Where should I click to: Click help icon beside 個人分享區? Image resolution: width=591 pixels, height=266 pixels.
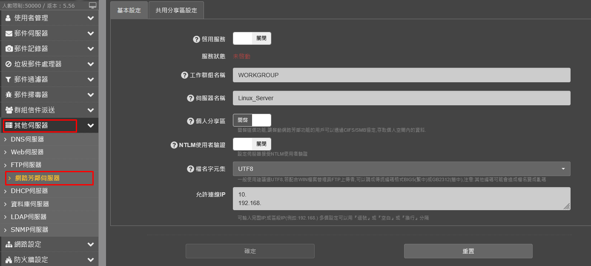point(190,121)
